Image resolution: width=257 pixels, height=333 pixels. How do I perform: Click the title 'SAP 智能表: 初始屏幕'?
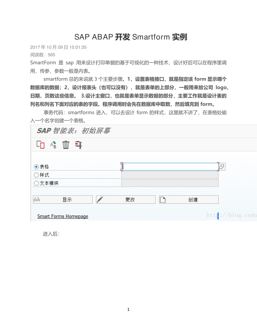[x=74, y=131]
